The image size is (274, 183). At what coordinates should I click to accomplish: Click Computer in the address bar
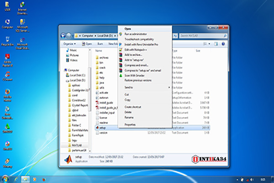click(88, 36)
